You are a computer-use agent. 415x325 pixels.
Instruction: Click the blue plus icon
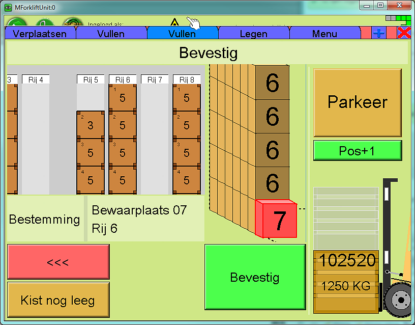379,33
